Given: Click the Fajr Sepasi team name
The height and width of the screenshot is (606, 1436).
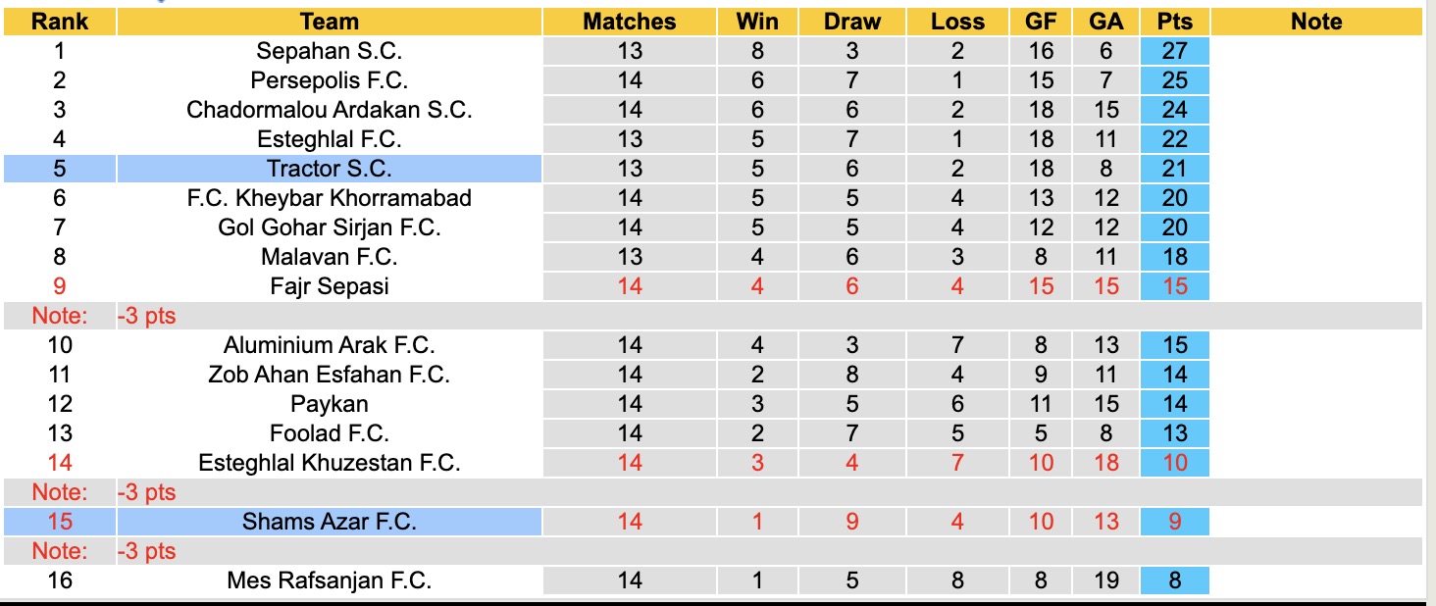Looking at the screenshot, I should [330, 286].
